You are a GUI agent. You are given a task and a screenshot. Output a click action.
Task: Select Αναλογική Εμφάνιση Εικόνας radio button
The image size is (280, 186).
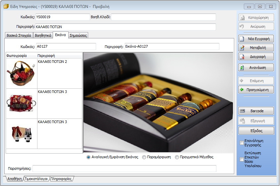(88, 157)
